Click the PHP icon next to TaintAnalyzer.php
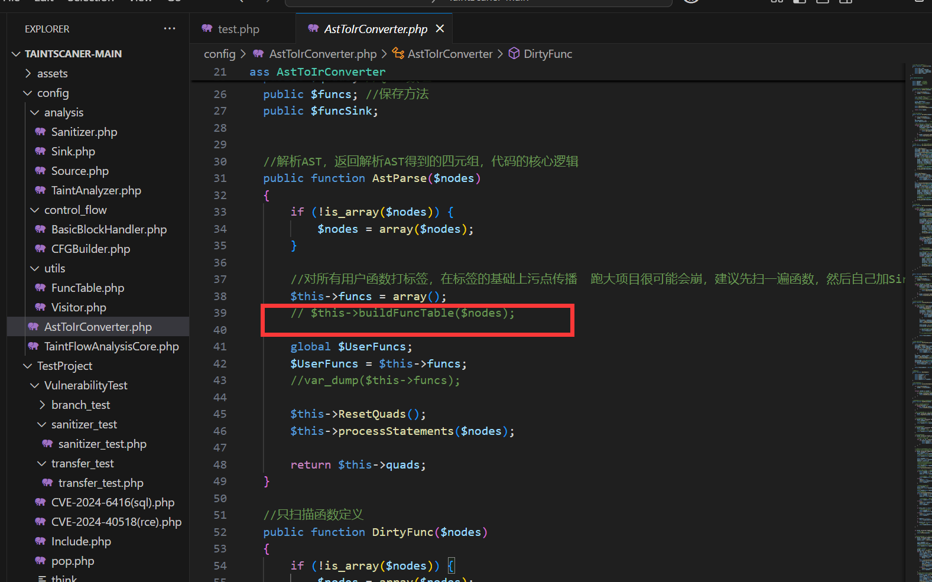The height and width of the screenshot is (582, 932). (x=40, y=190)
